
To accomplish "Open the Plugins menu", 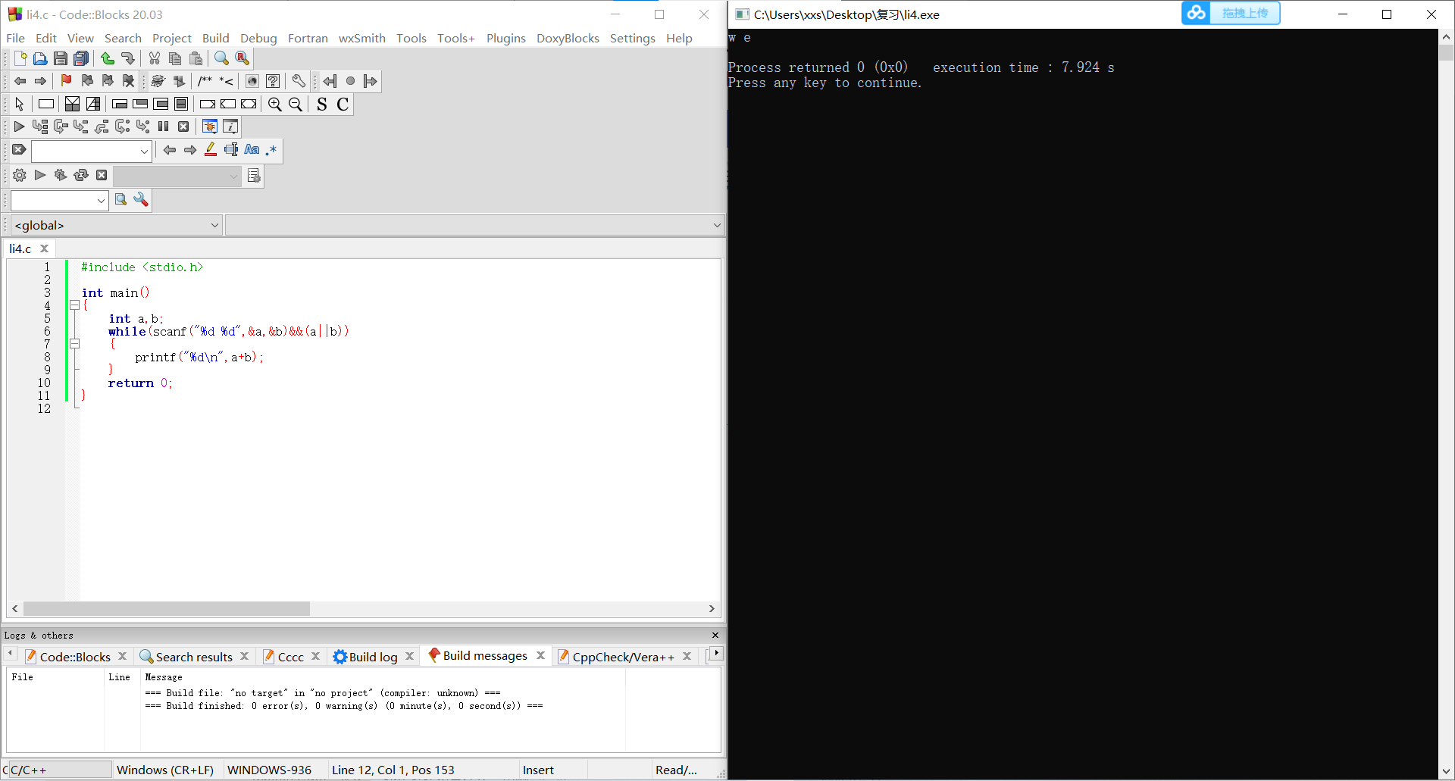I will 505,38.
